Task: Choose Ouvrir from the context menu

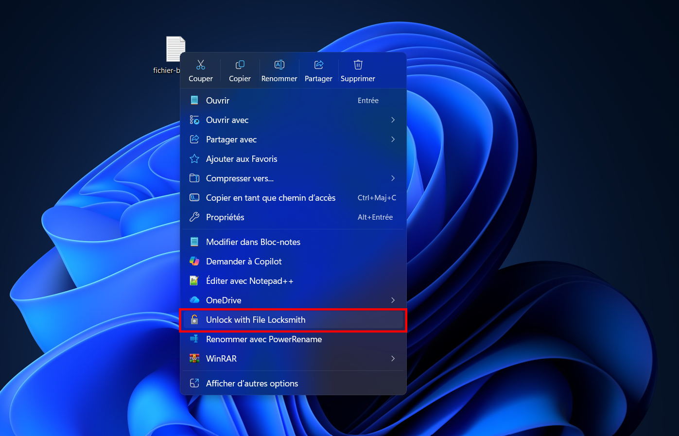Action: (293, 101)
